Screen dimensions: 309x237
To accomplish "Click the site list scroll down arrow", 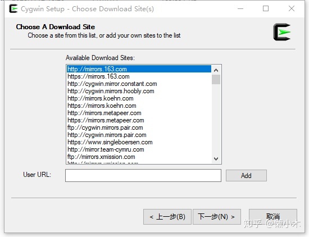I will coord(216,158).
